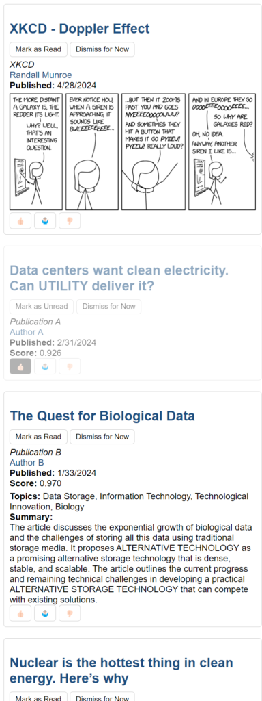Mark Quest for Biological Data as read
The image size is (262, 701).
(38, 437)
